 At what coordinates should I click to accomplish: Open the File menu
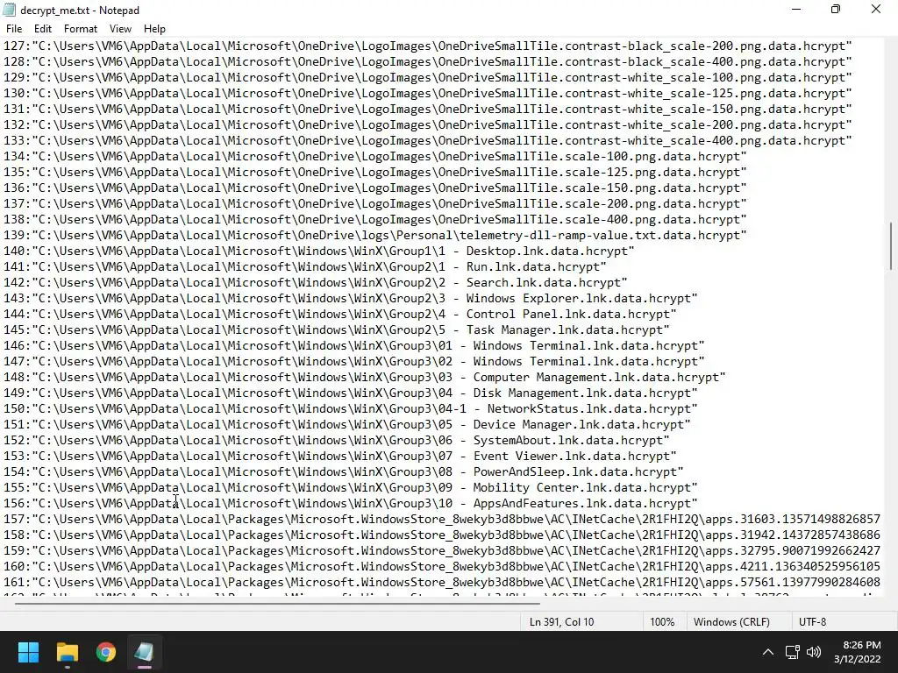pos(14,29)
